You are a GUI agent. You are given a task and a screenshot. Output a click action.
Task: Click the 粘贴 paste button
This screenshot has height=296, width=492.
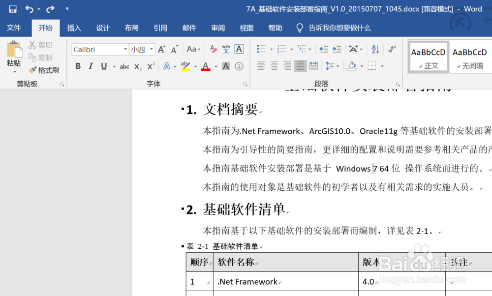[14, 57]
